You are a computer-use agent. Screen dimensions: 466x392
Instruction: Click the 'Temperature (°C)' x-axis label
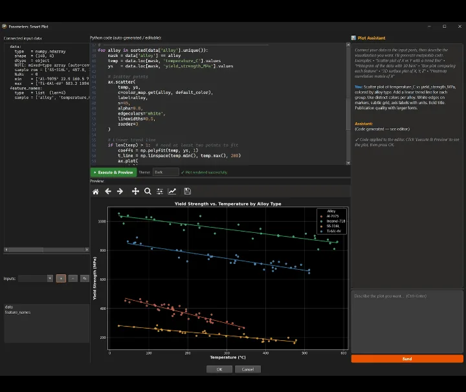click(x=228, y=357)
